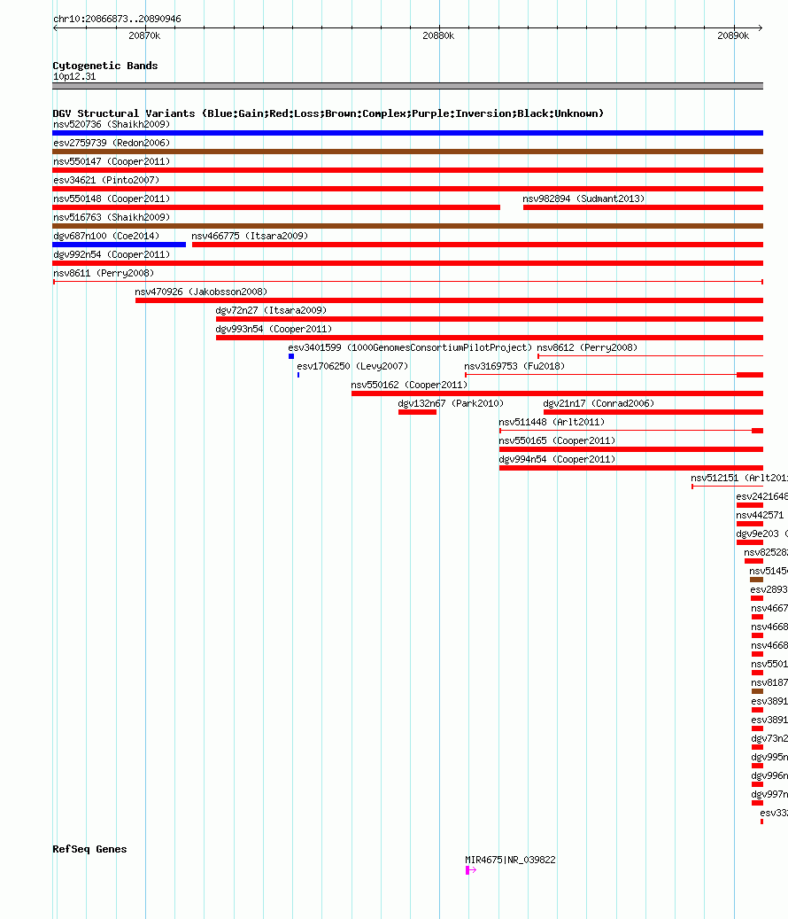Image resolution: width=788 pixels, height=919 pixels.
Task: Open dgv132n67 (Park2010) label
Action: 451,404
